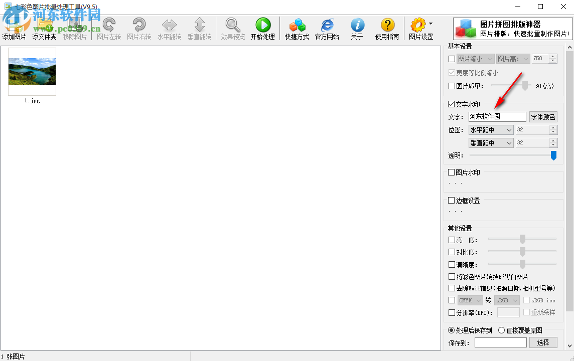Click the 透明 transparency slider handle
Screen dimensions: 574x361
(x=553, y=155)
